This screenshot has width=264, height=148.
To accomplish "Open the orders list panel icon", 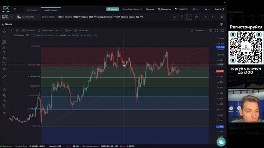I will (174, 17).
